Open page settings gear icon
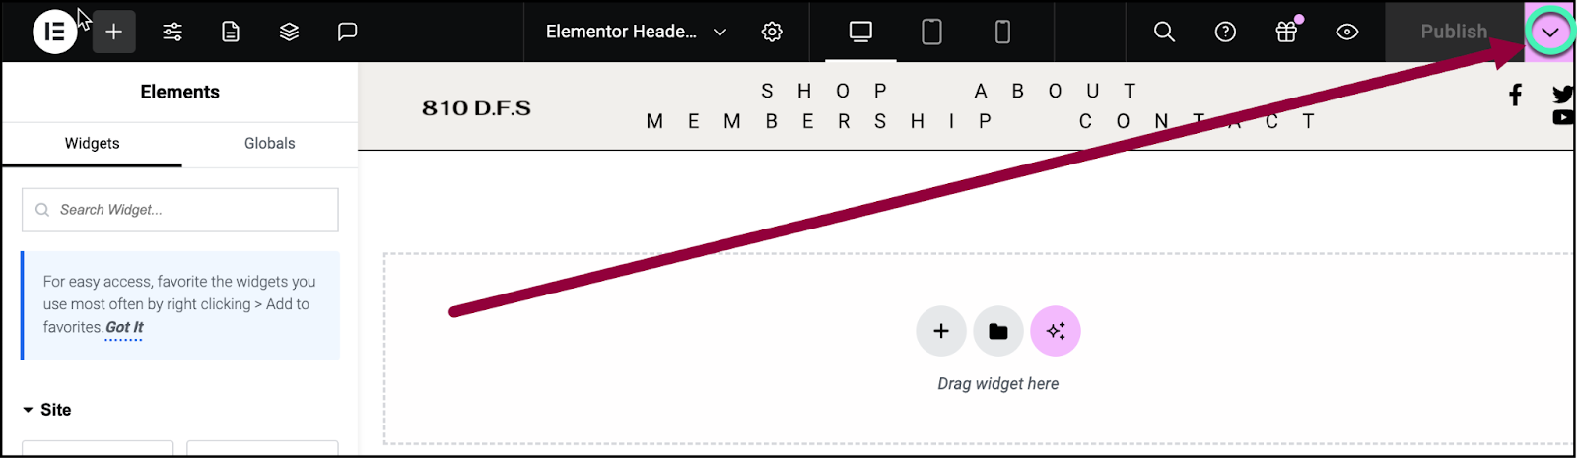The width and height of the screenshot is (1577, 458). pyautogui.click(x=772, y=32)
